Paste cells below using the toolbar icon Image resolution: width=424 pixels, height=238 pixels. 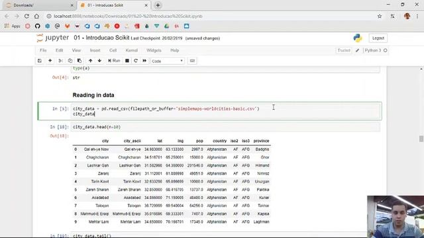tap(79, 61)
